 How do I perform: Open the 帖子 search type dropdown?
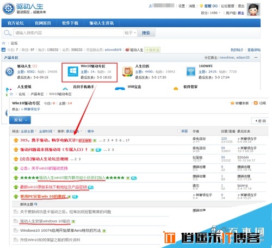click(130, 33)
